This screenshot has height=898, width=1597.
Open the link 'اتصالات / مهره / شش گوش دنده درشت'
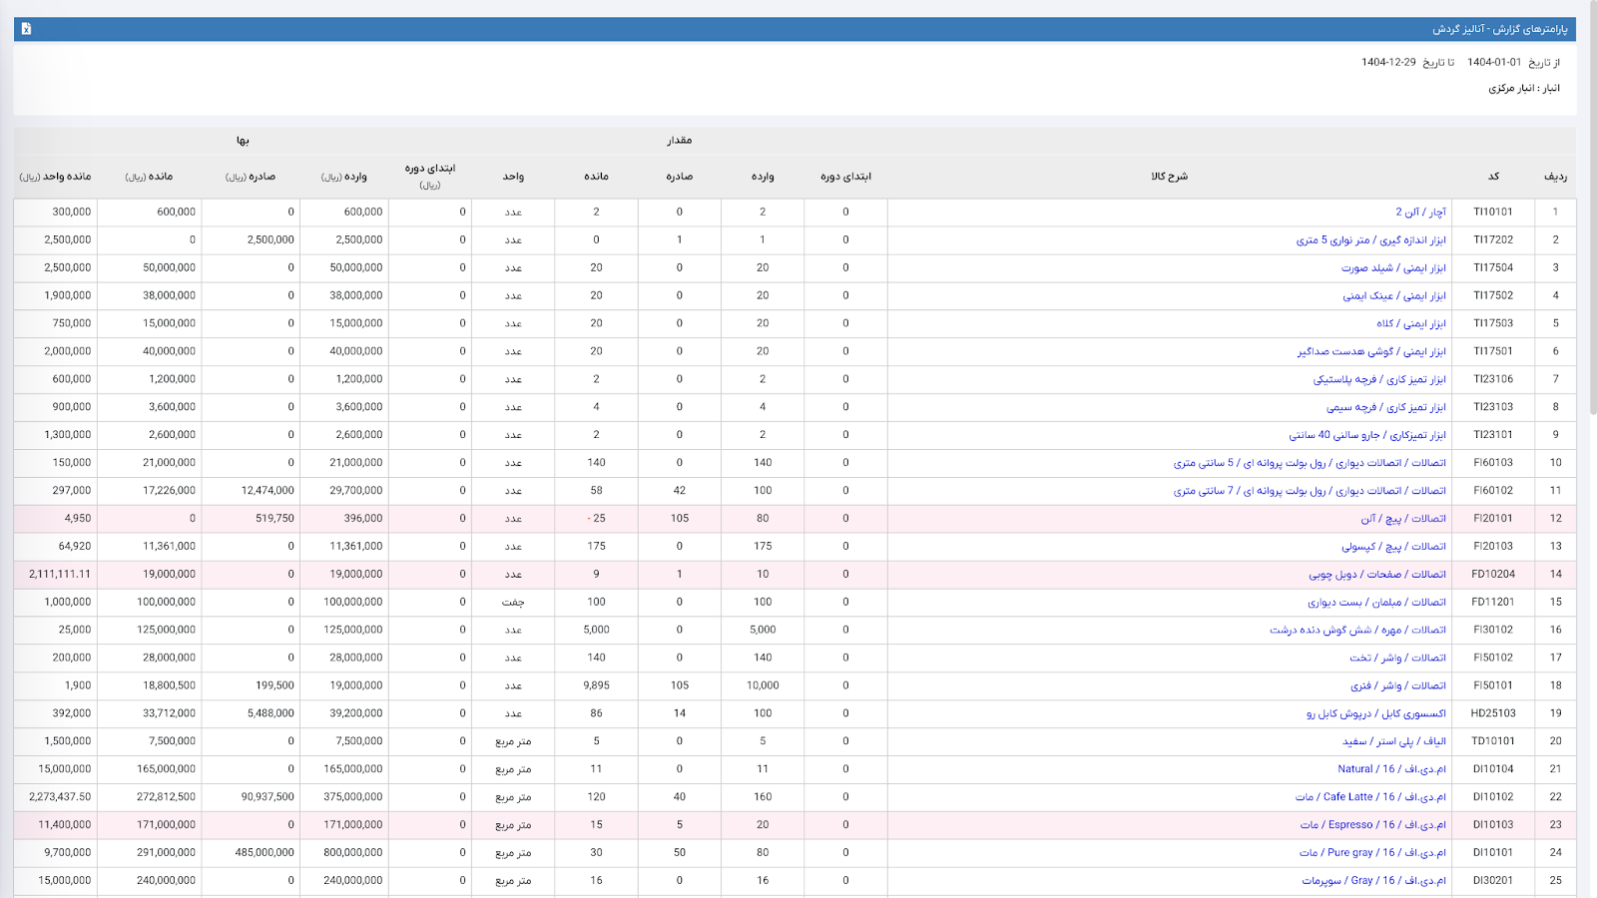[1357, 631]
